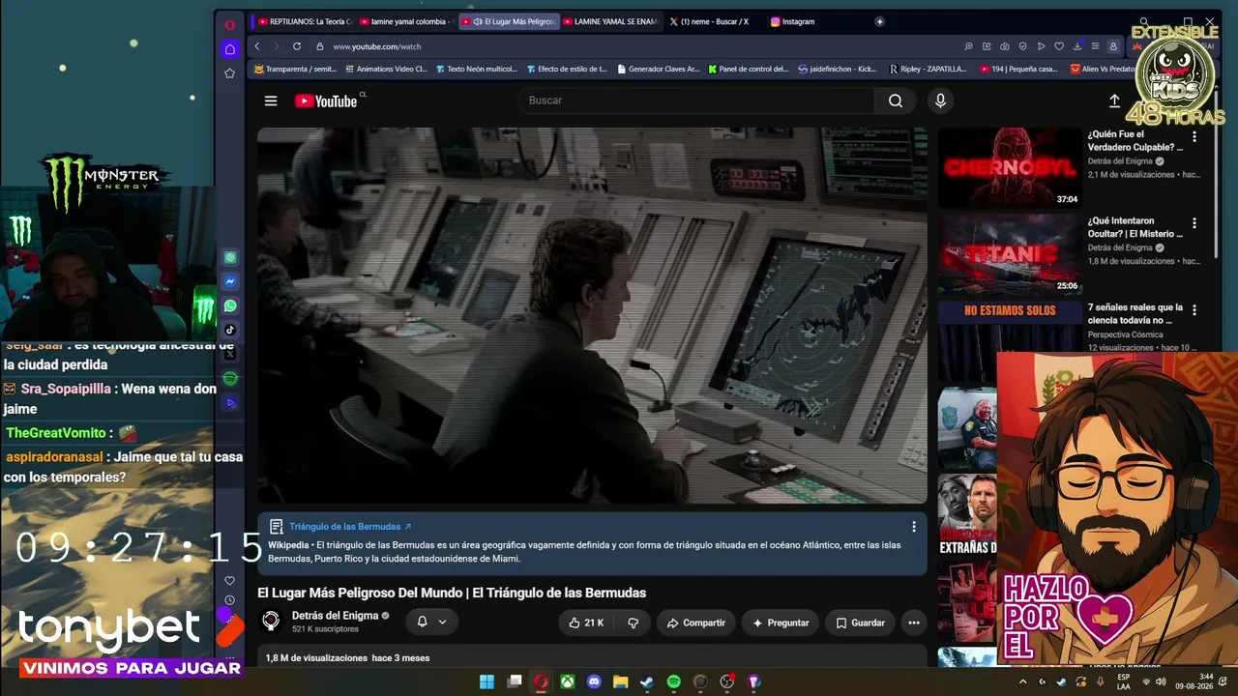Open the Detrás del Enigma channel name
The width and height of the screenshot is (1238, 696).
(x=335, y=616)
